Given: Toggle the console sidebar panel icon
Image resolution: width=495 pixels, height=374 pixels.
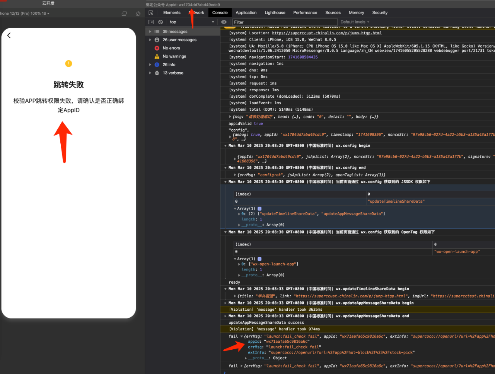Looking at the screenshot, I should (x=151, y=22).
